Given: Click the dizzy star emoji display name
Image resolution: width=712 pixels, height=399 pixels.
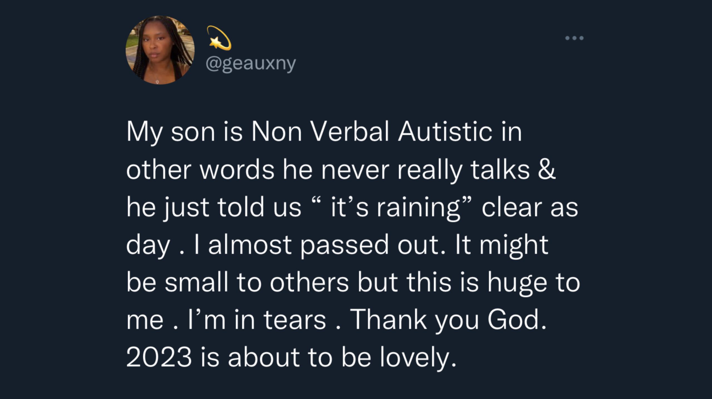Looking at the screenshot, I should (x=219, y=38).
